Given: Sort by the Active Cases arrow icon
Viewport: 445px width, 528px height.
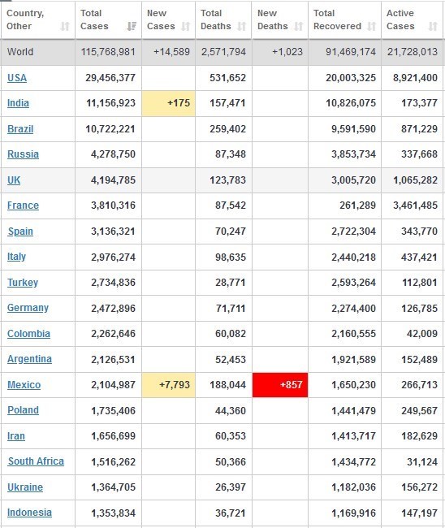Looking at the screenshot, I should coord(433,26).
